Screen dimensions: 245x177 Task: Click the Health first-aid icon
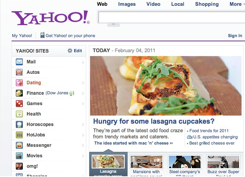point(19,114)
